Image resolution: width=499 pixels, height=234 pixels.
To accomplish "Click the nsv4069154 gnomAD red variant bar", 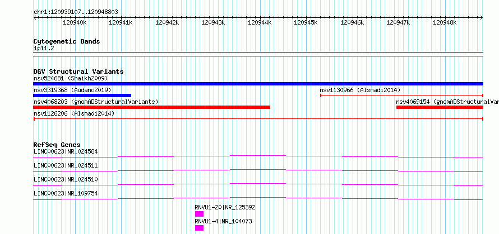I will [440, 107].
